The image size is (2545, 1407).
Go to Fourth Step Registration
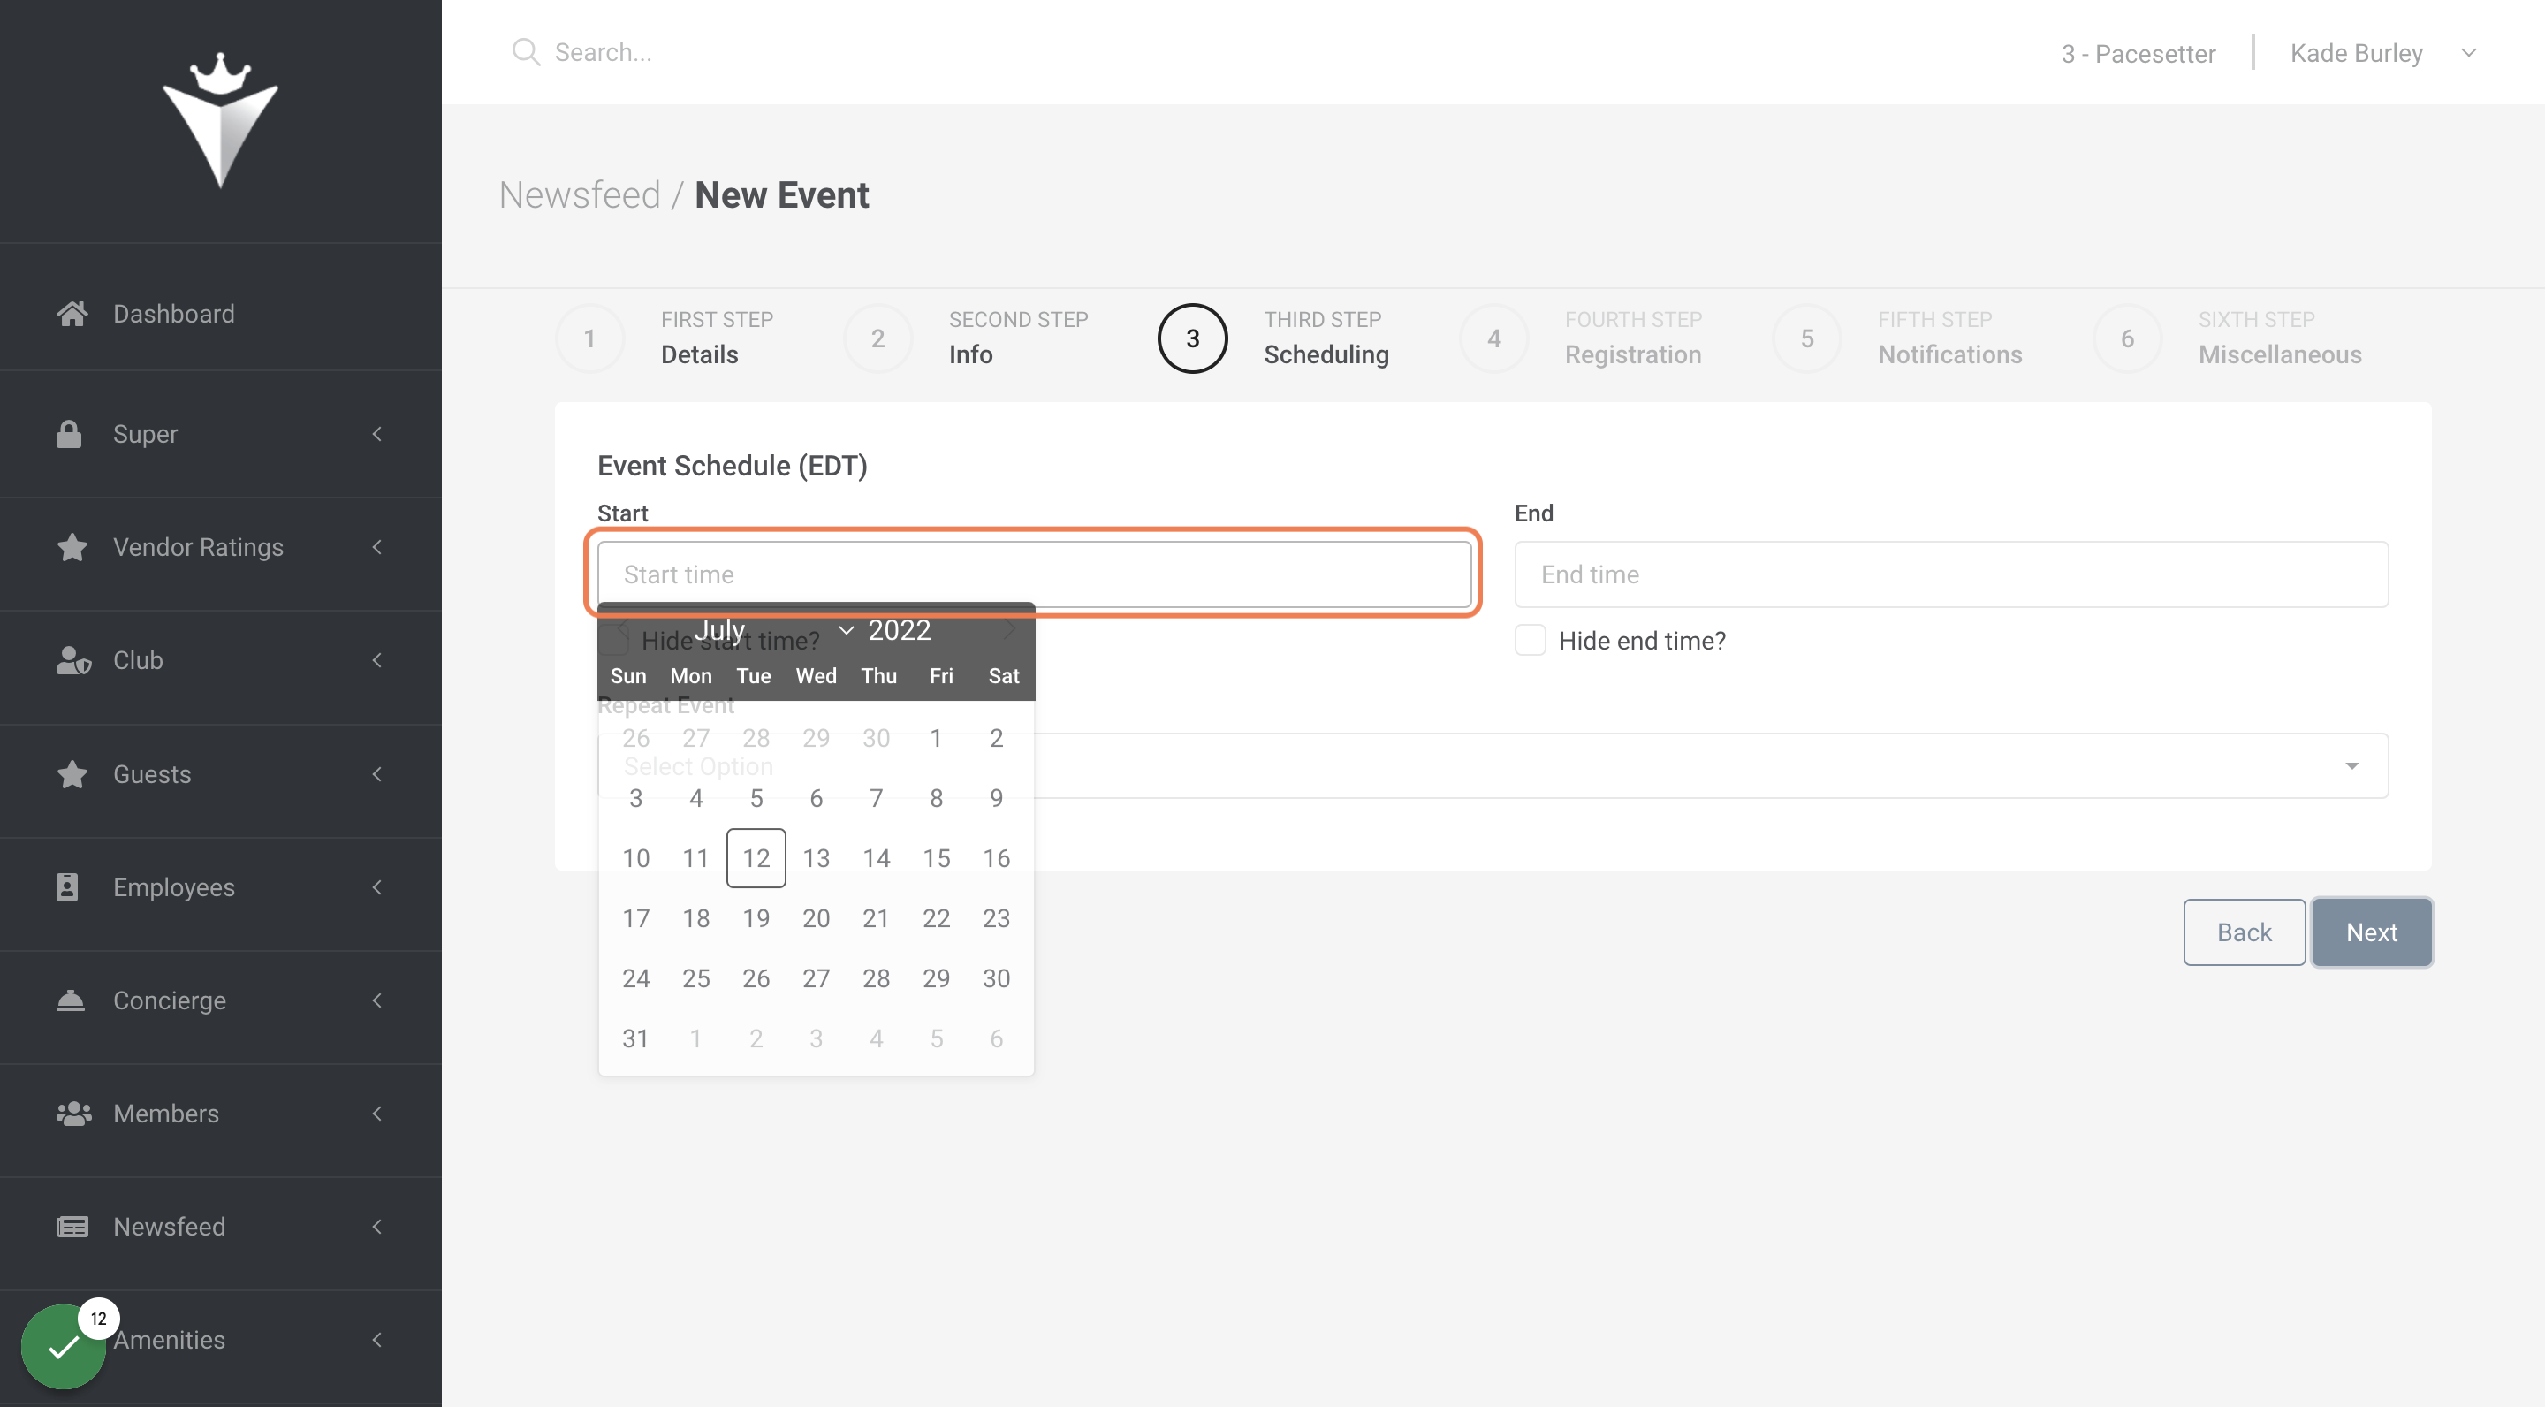coord(1580,338)
